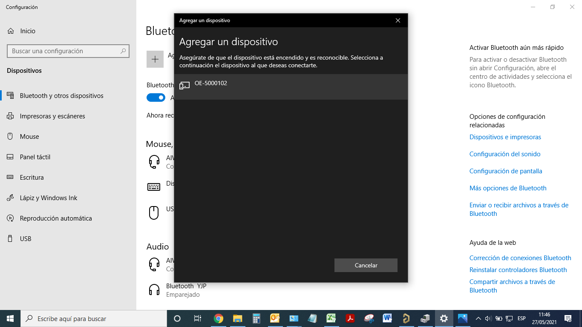
Task: Open Configuración del sonido link
Action: (505, 154)
